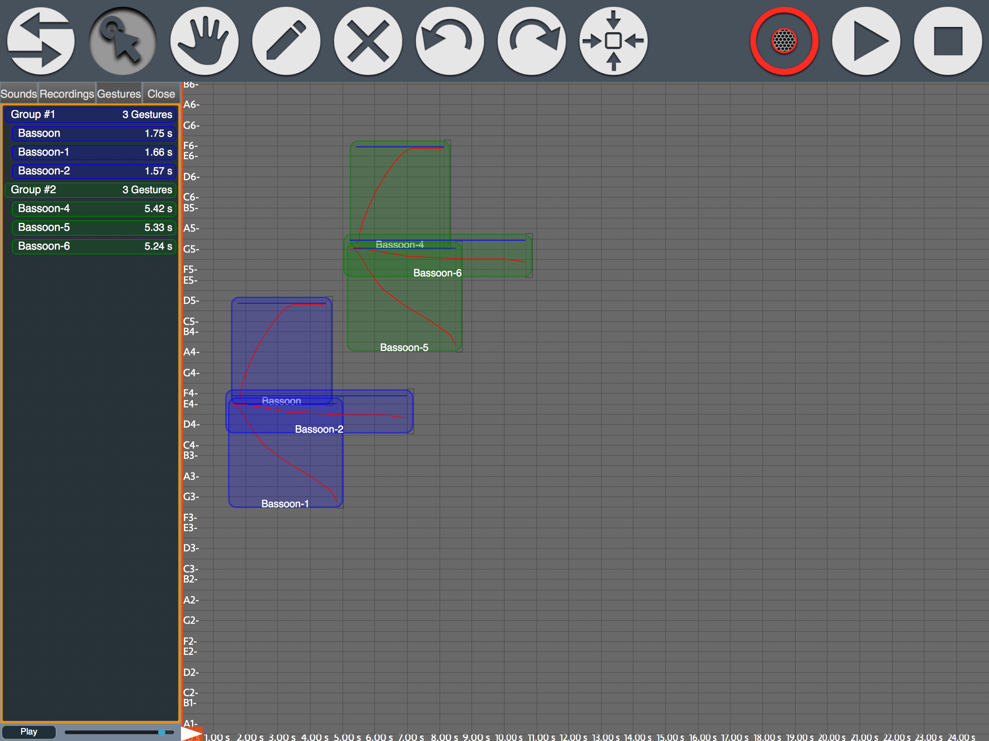
Task: Click the fit-to-view arrows icon
Action: click(614, 41)
